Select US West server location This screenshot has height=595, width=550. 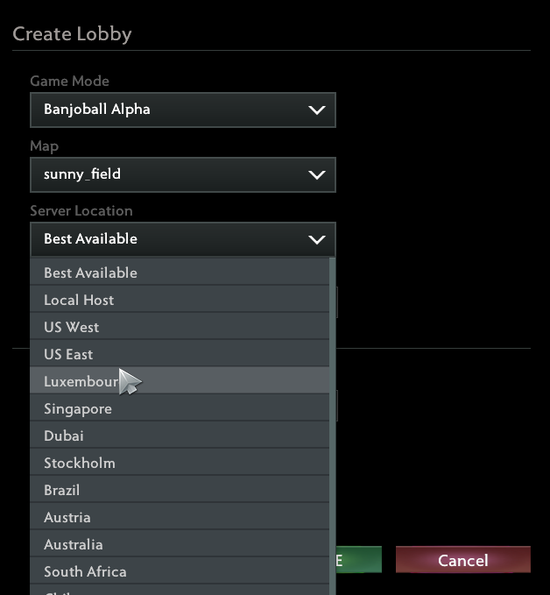click(180, 326)
